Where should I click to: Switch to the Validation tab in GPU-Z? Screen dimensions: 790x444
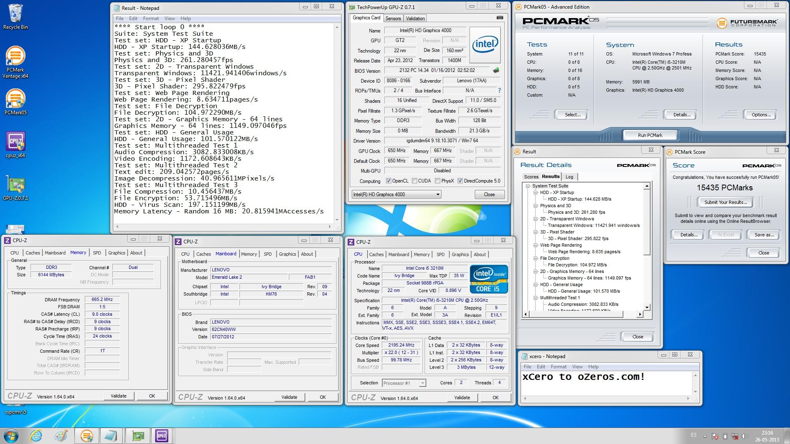pyautogui.click(x=415, y=18)
